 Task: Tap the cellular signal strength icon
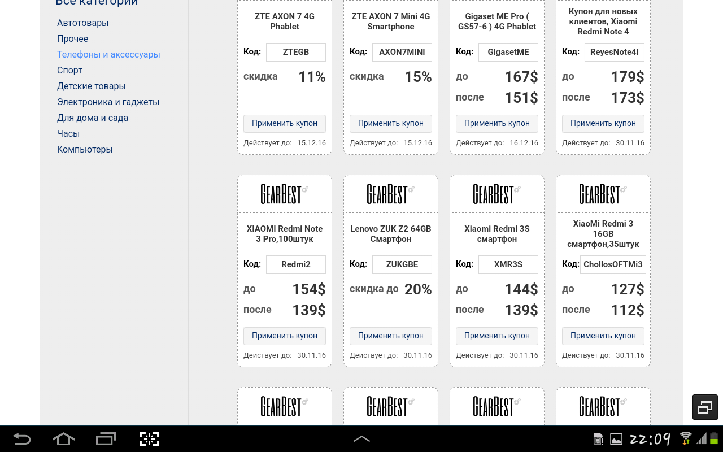tap(701, 438)
